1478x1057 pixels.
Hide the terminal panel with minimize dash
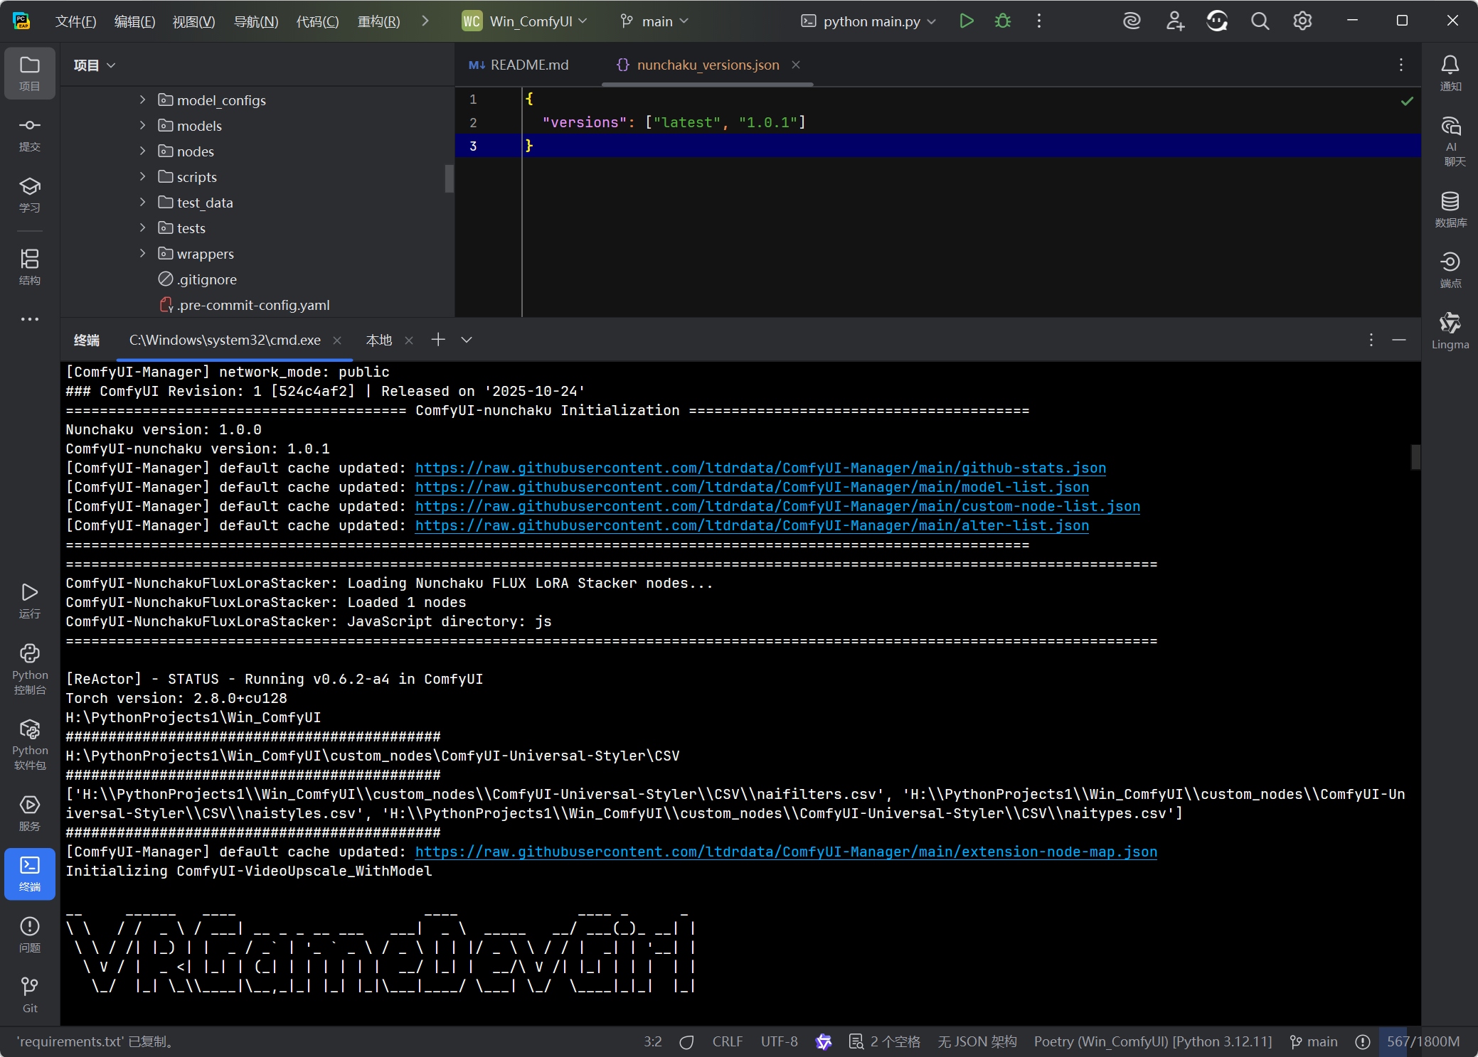pyautogui.click(x=1398, y=340)
